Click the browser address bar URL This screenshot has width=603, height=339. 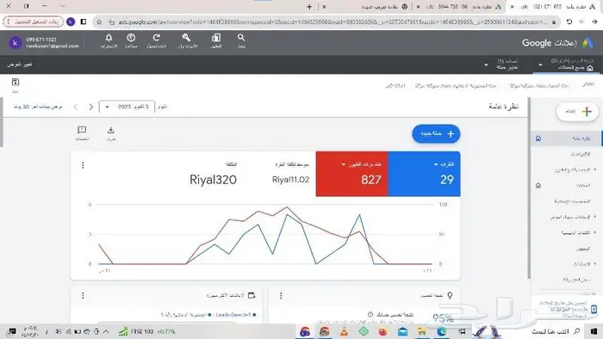click(333, 22)
